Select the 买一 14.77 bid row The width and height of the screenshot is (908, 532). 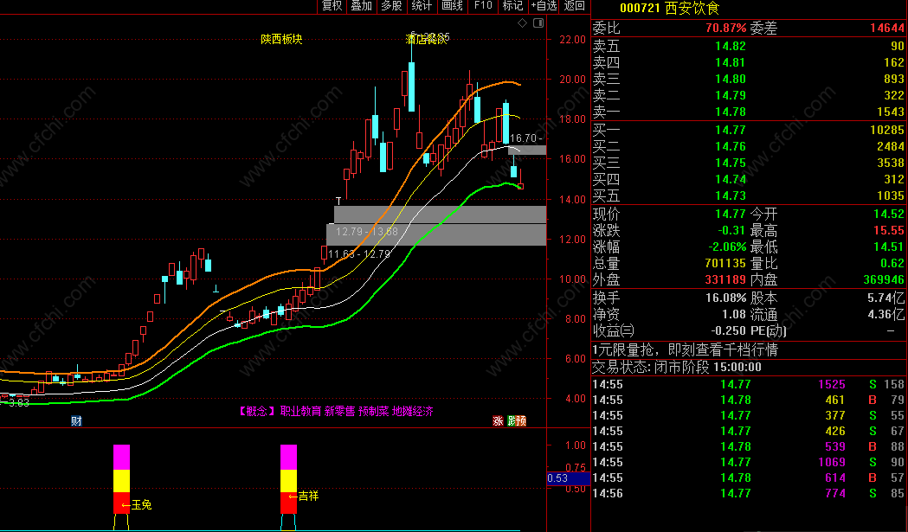(x=749, y=131)
